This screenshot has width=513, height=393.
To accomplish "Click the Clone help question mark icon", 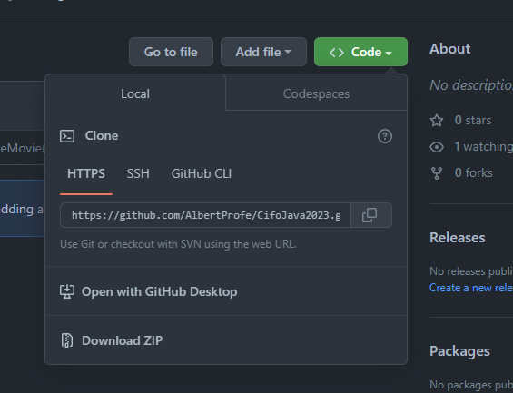I will [385, 136].
